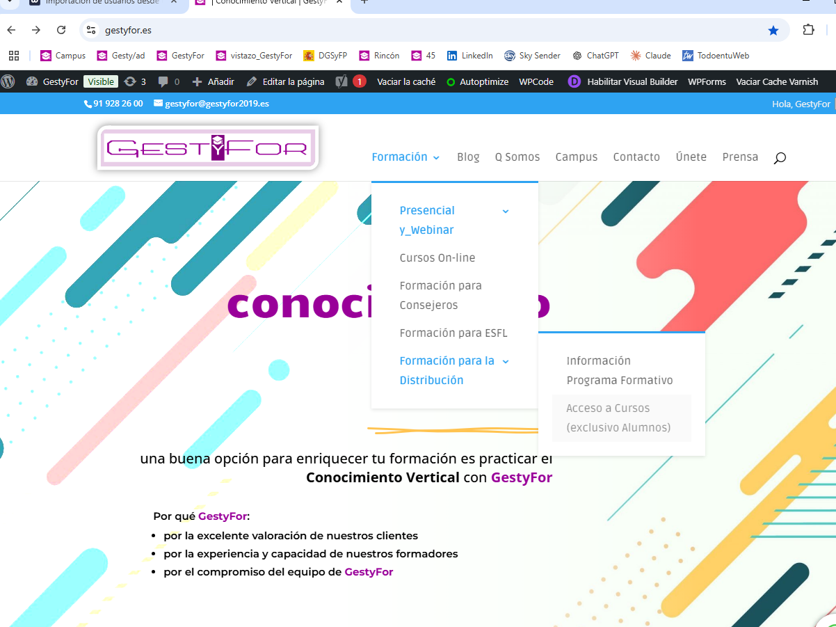This screenshot has width=836, height=627.
Task: Select Formación para ESFL
Action: tap(453, 333)
